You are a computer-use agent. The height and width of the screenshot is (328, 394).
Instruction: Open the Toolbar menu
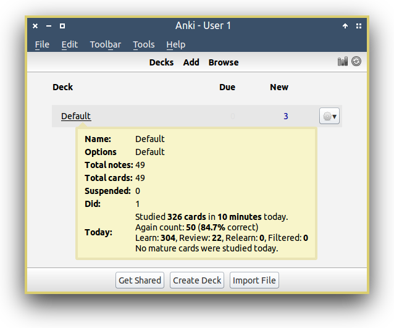click(x=106, y=44)
